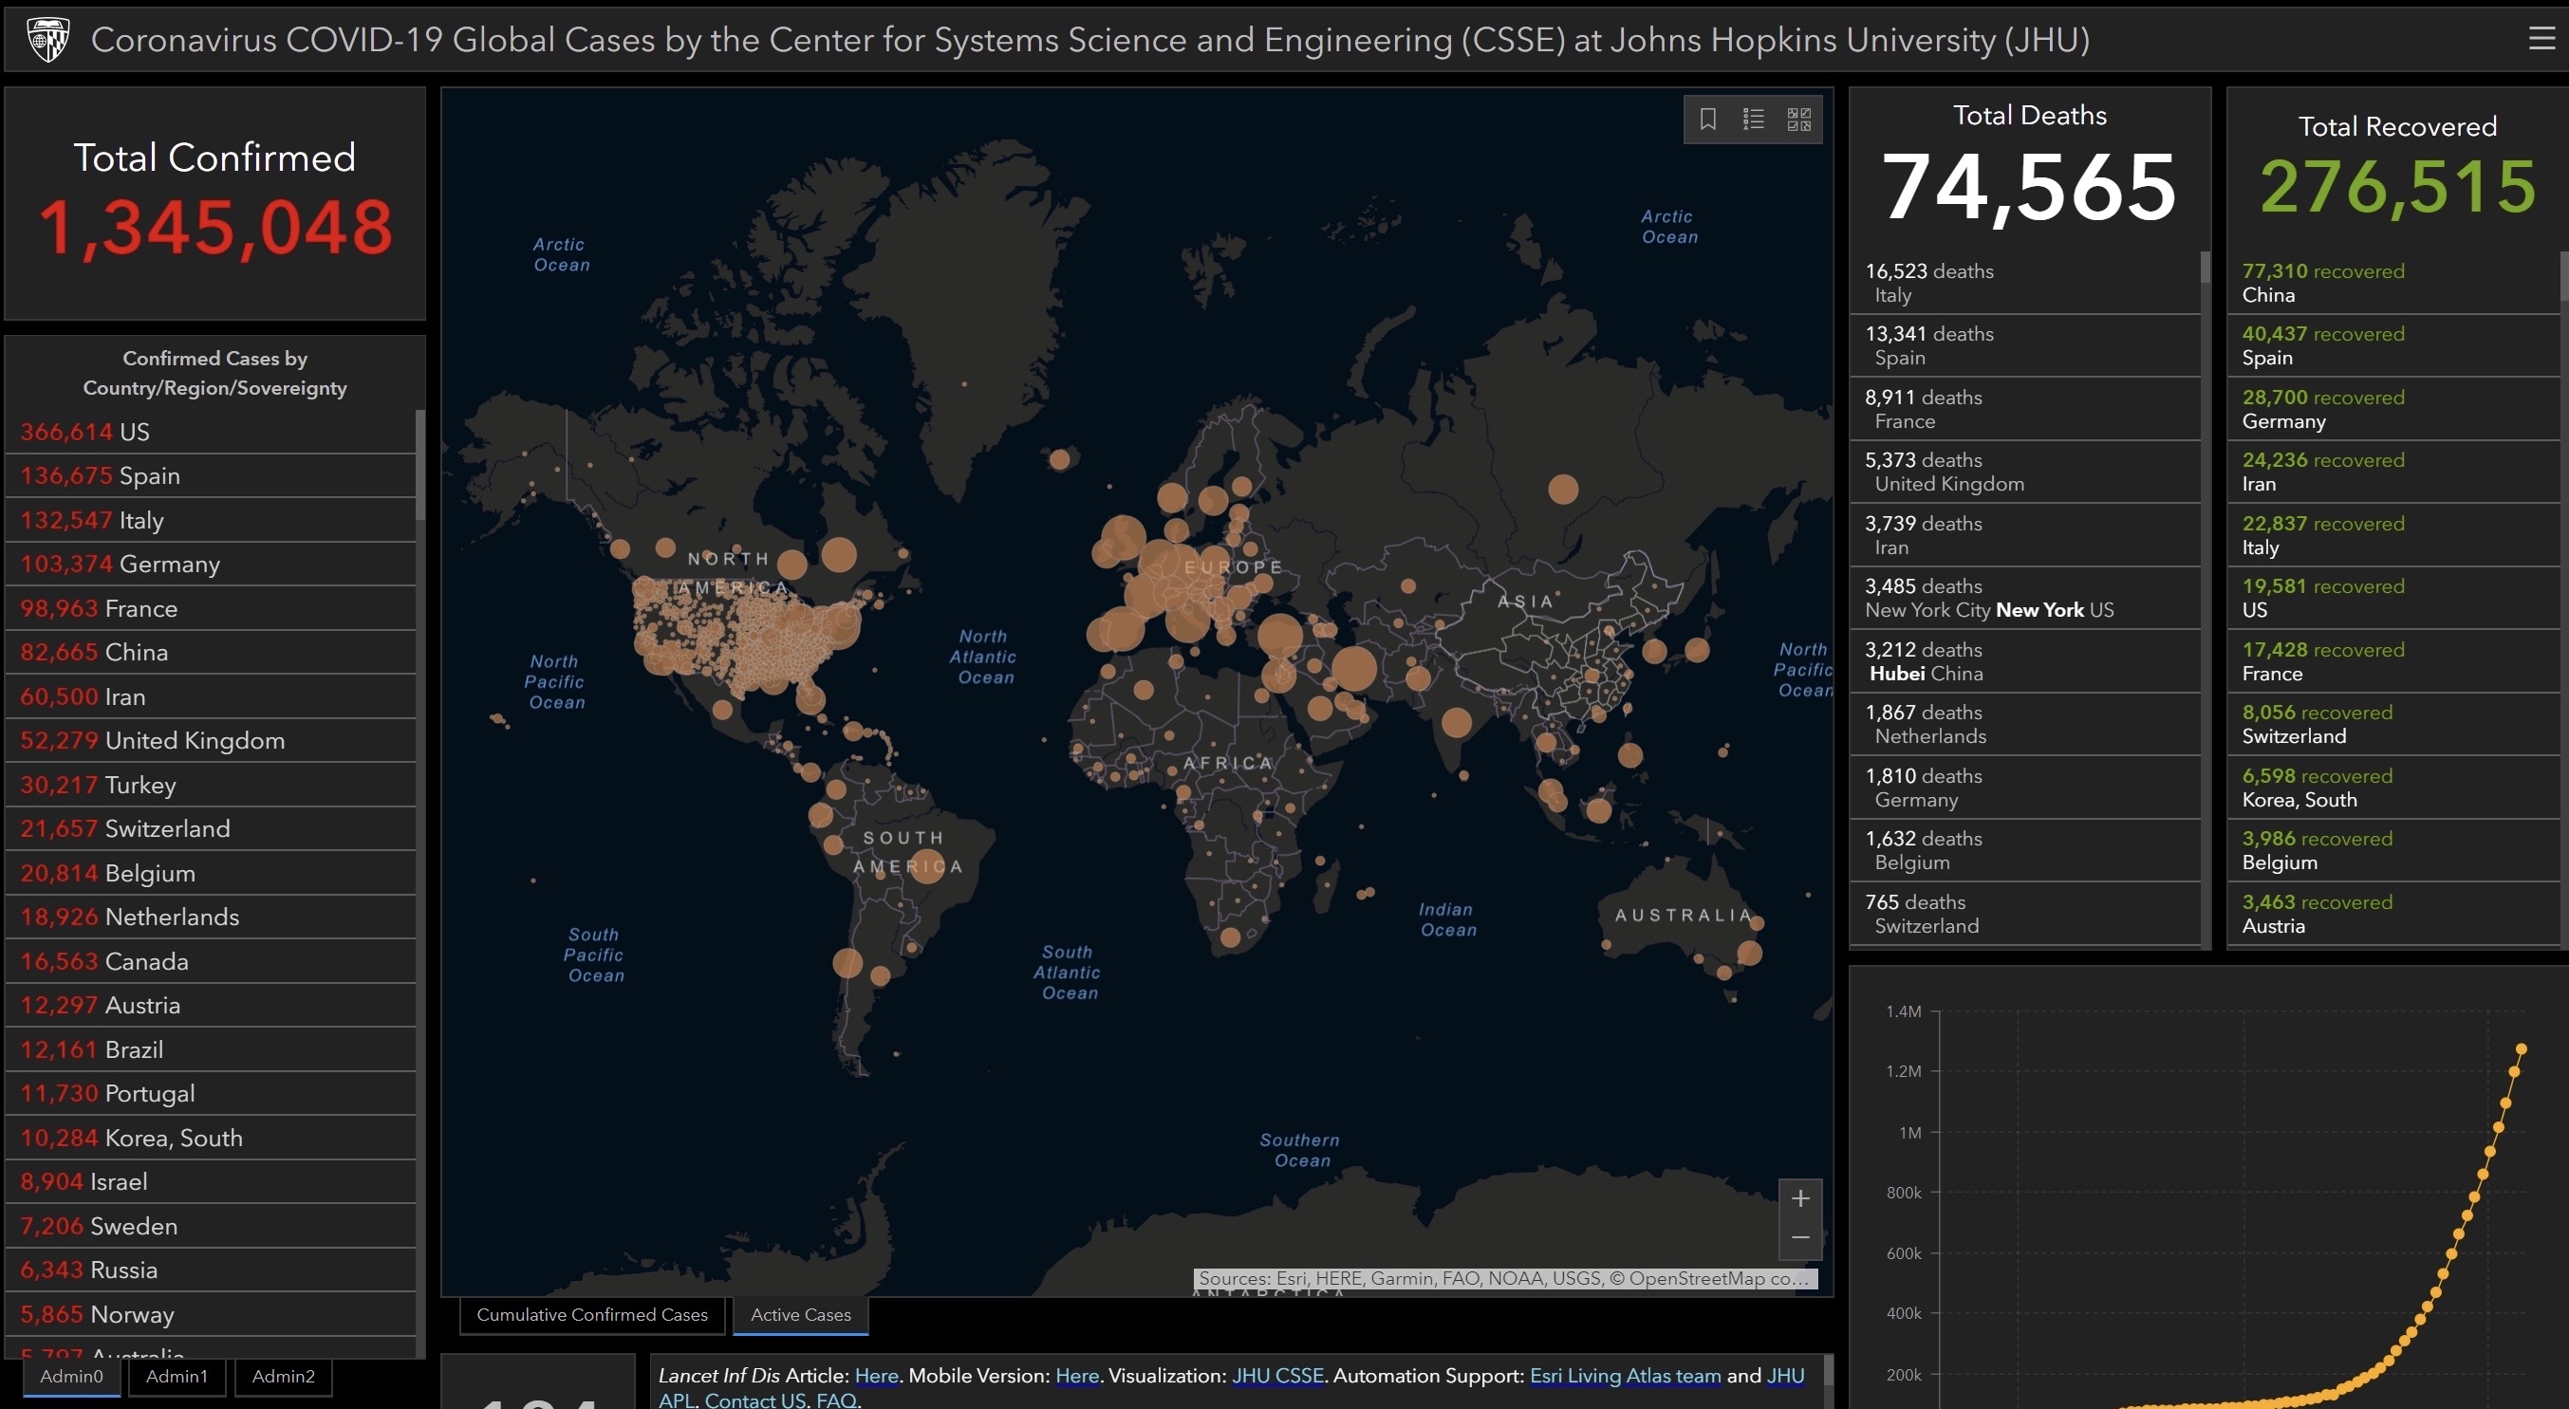Select 12,161 Brazil row

211,1049
